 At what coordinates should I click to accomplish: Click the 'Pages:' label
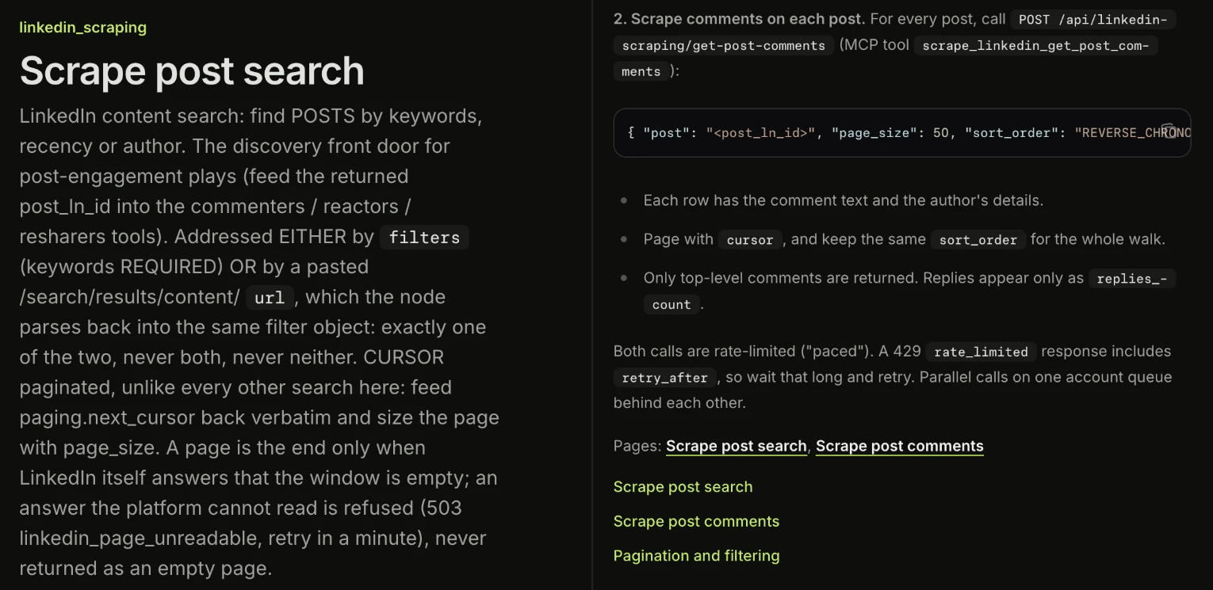click(x=637, y=446)
